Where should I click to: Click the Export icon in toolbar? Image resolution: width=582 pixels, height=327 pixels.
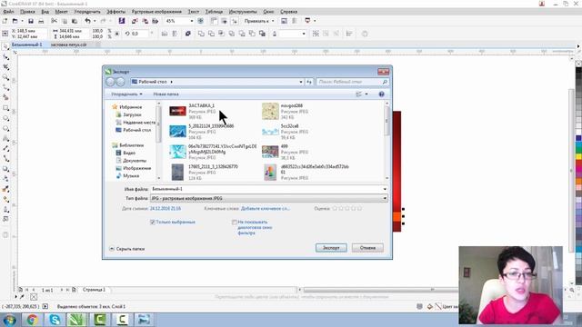point(145,21)
